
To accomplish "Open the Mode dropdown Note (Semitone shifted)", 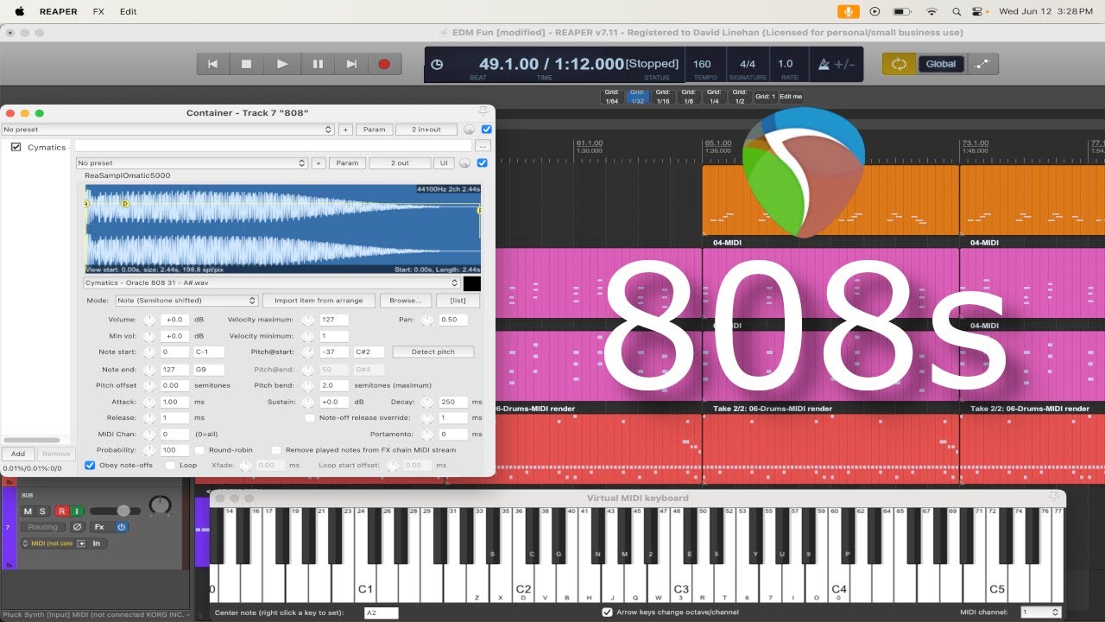I will (186, 301).
